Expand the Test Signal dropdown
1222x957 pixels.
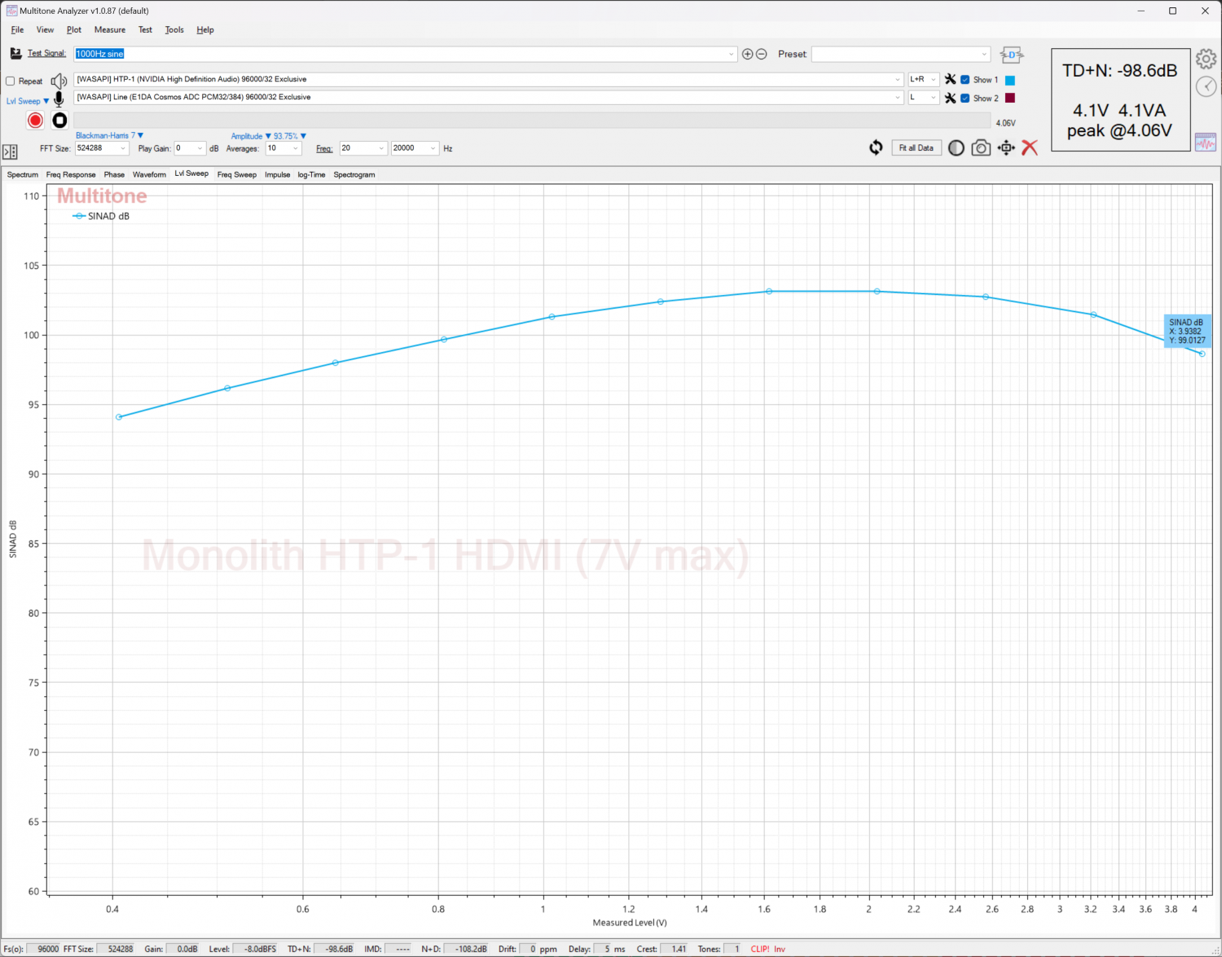point(732,55)
